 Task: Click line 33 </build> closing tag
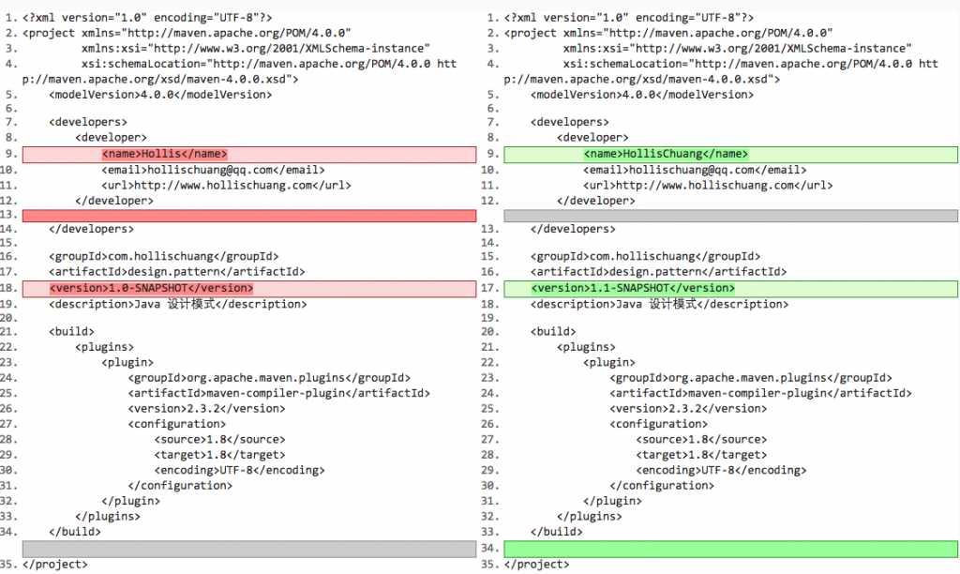pos(557,532)
